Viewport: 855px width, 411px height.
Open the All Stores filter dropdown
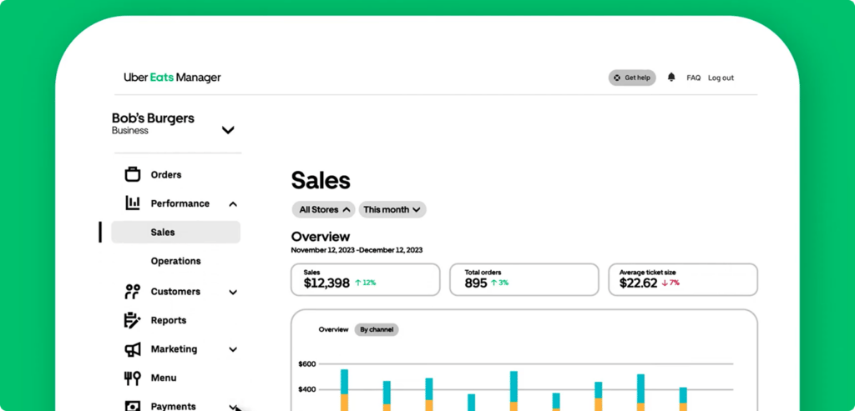pyautogui.click(x=323, y=209)
